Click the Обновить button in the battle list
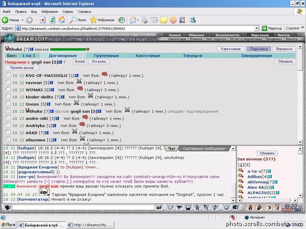This screenshot has height=229, width=306. (286, 62)
